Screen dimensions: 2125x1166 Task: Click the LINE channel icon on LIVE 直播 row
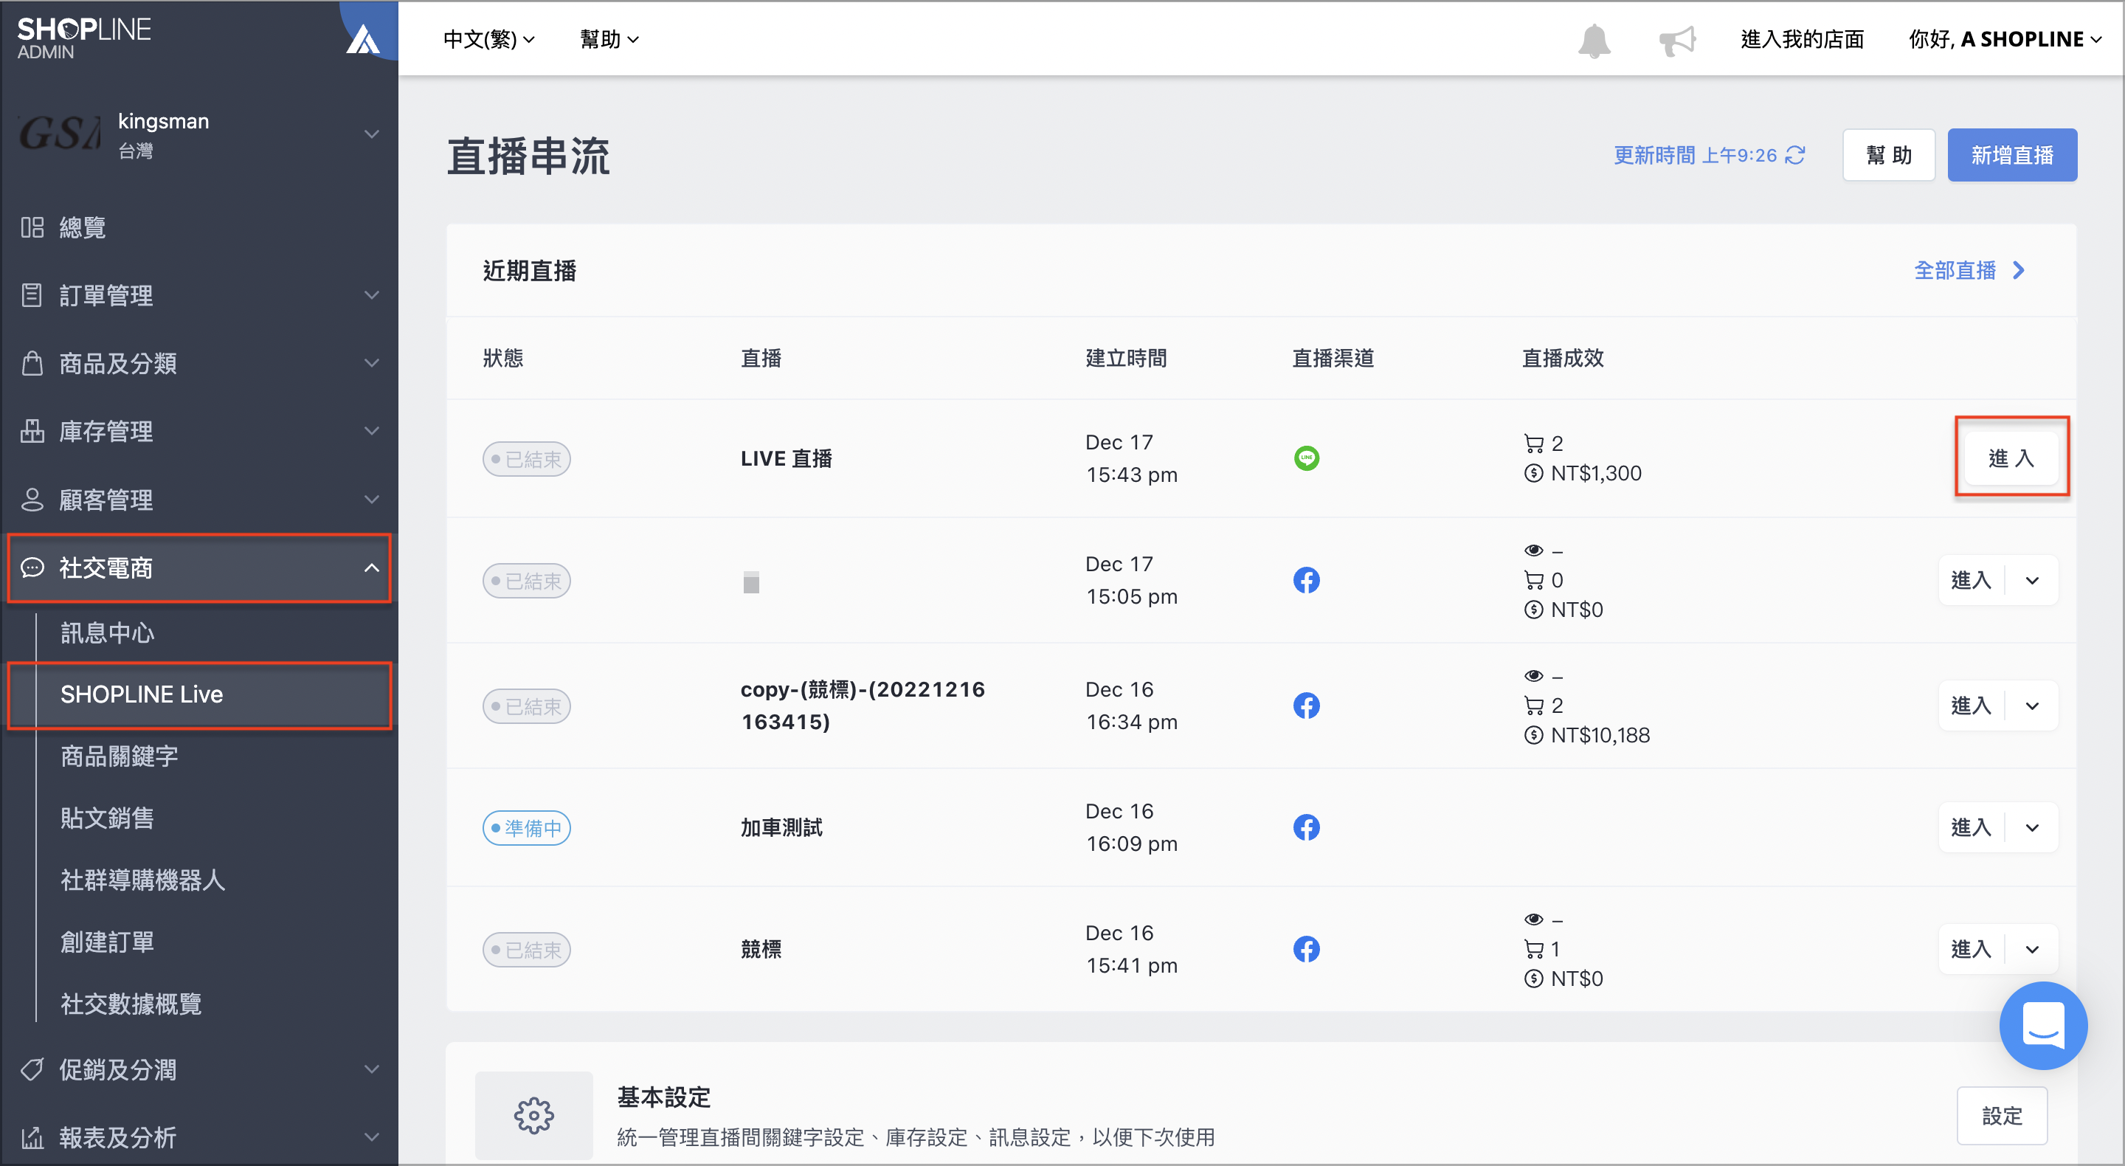(1306, 458)
